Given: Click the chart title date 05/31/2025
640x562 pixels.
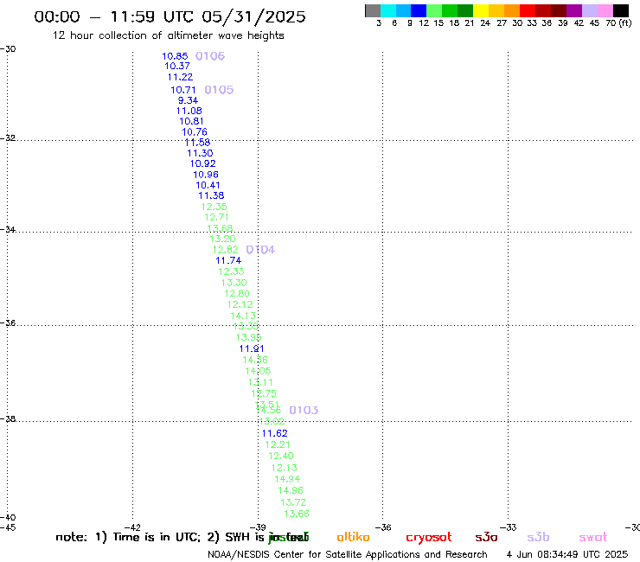Looking at the screenshot, I should pos(253,16).
